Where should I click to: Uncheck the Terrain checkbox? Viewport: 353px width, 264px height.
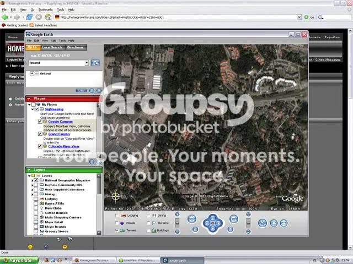pos(116,230)
